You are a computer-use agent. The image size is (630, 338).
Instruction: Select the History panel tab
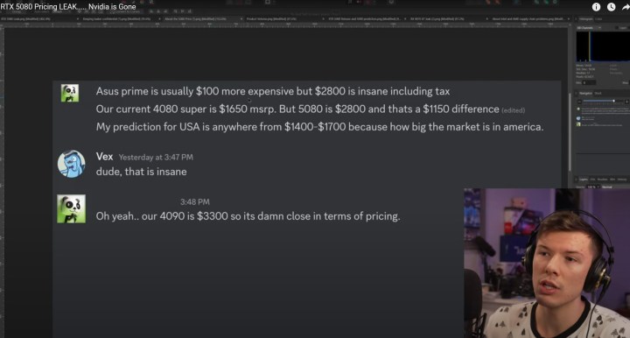pos(622,180)
